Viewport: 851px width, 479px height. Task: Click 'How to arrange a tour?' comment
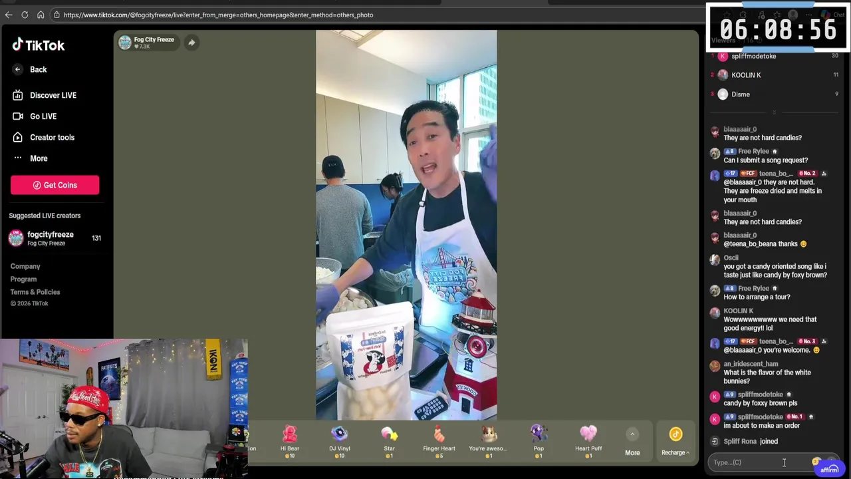tap(757, 297)
